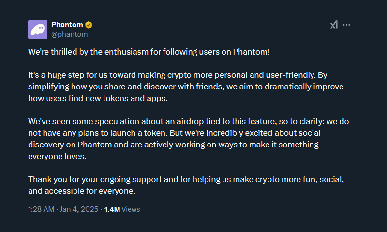Click the @phantom handle

click(x=69, y=34)
